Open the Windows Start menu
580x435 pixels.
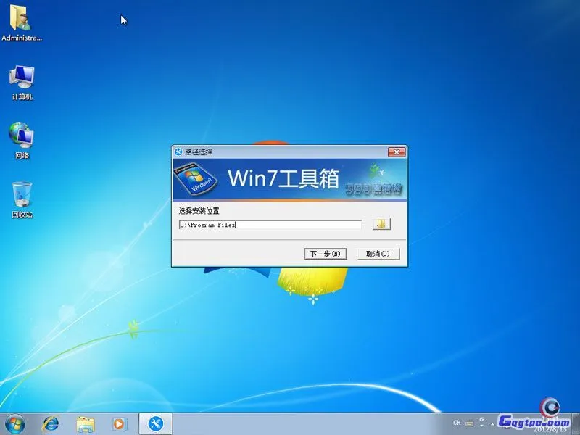tap(14, 423)
